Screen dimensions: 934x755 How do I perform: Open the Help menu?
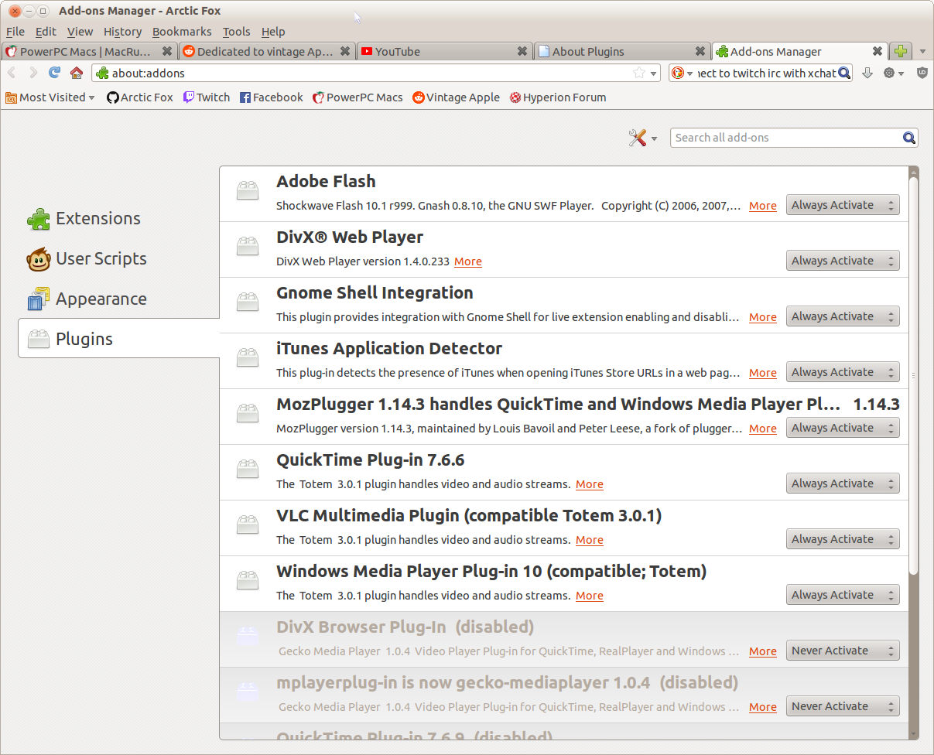tap(273, 32)
